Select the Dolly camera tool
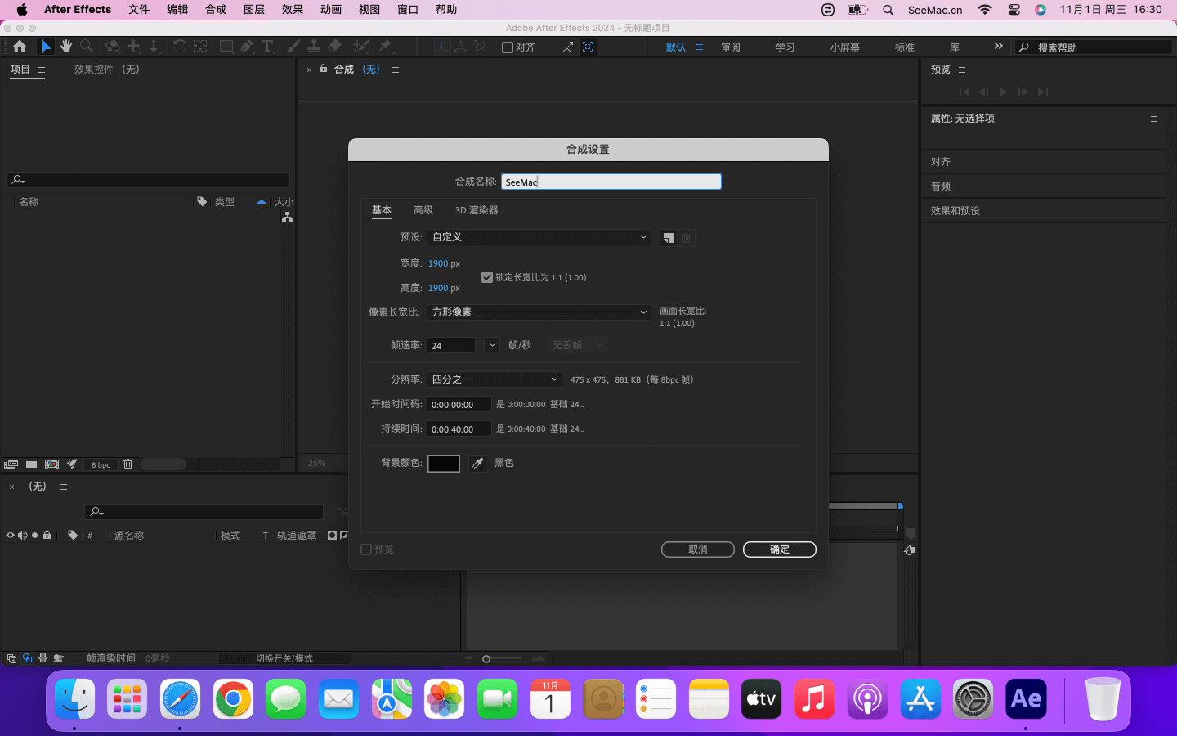This screenshot has width=1177, height=736. (154, 47)
